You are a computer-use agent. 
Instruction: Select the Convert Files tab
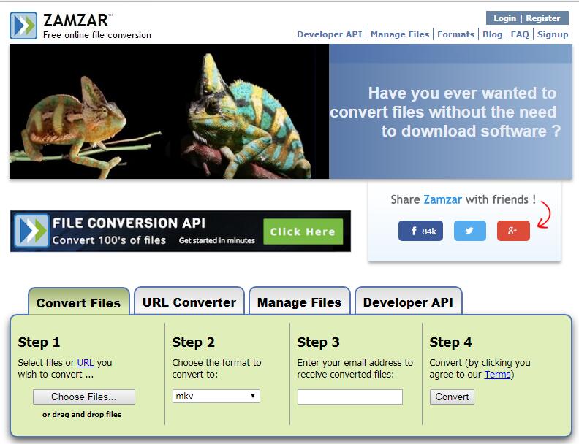79,302
